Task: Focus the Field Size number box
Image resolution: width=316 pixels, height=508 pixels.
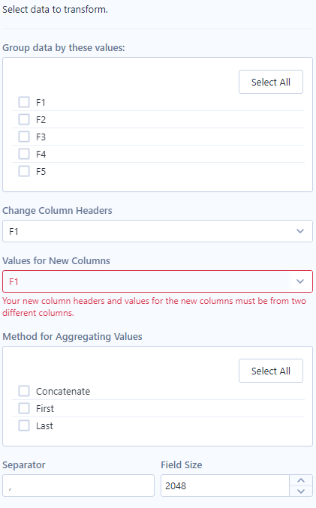Action: pyautogui.click(x=225, y=485)
